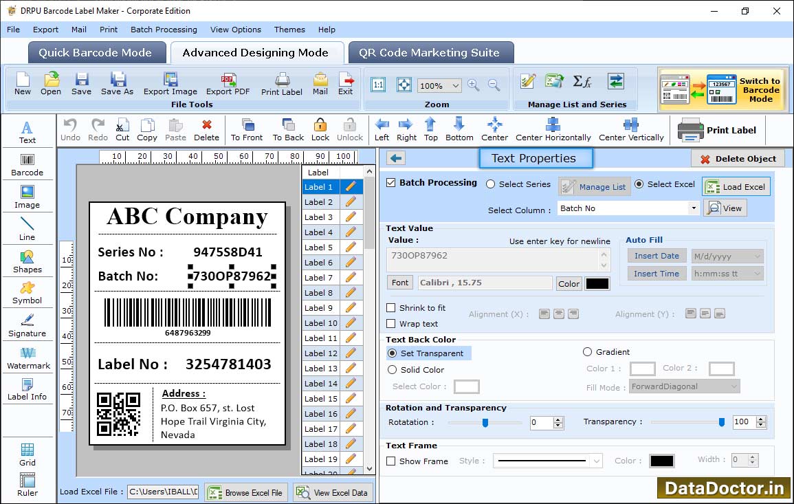The height and width of the screenshot is (504, 794).
Task: Open Label Info
Action: coord(27,390)
